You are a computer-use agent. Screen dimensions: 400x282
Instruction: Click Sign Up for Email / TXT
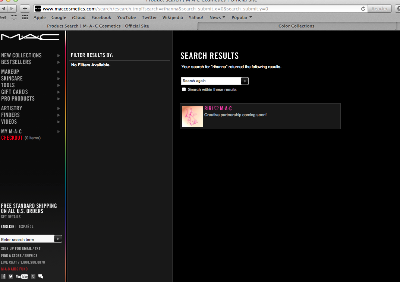21,248
